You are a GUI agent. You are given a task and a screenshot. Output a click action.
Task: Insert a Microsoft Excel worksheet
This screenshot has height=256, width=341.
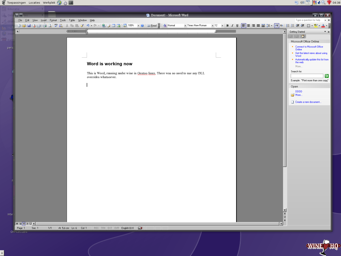119,26
